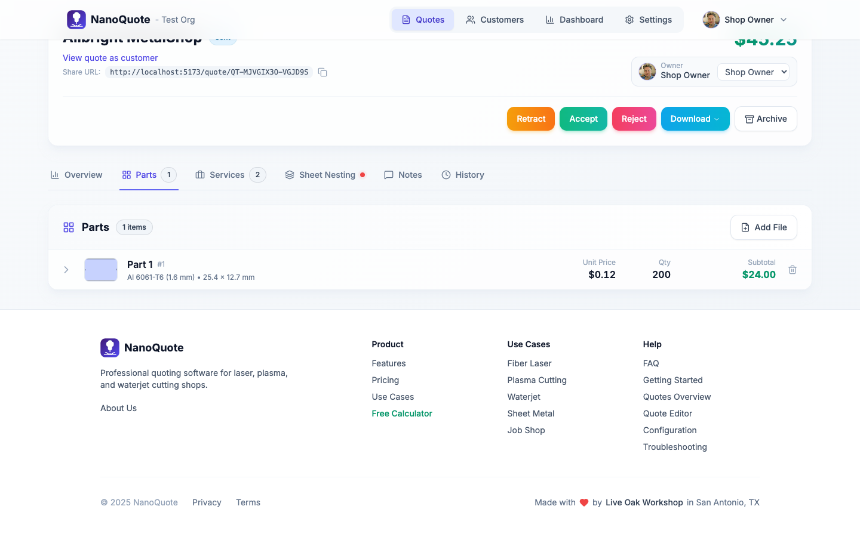Click the Part 1 name text

point(140,264)
